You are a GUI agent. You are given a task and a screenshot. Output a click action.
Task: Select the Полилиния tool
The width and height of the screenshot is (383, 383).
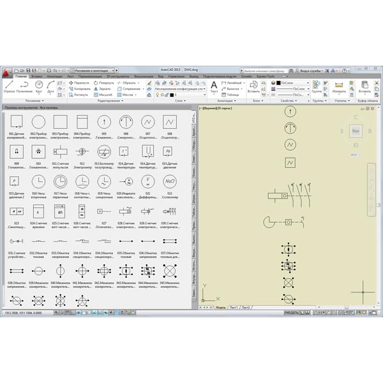[24, 86]
